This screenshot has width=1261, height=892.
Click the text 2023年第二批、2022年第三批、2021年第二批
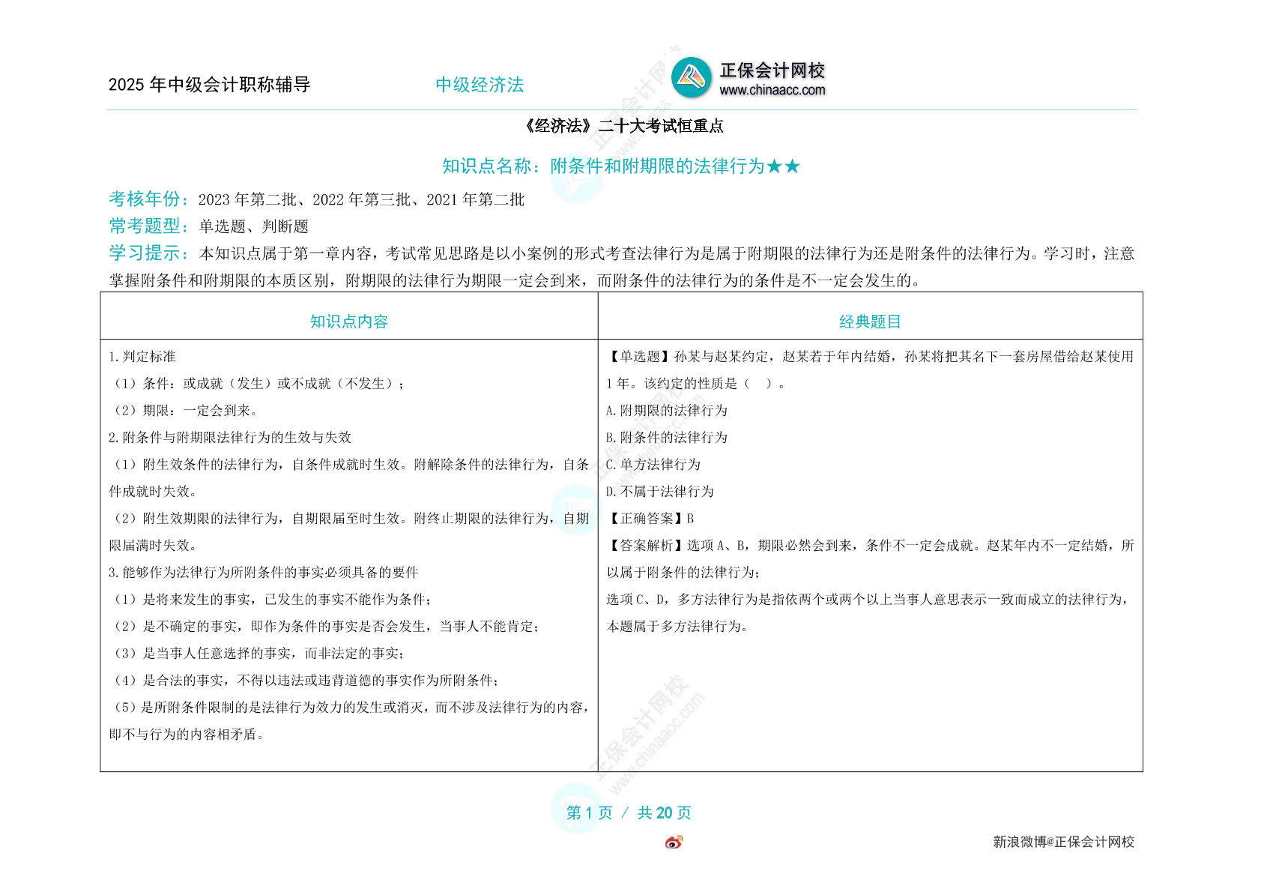(x=361, y=199)
